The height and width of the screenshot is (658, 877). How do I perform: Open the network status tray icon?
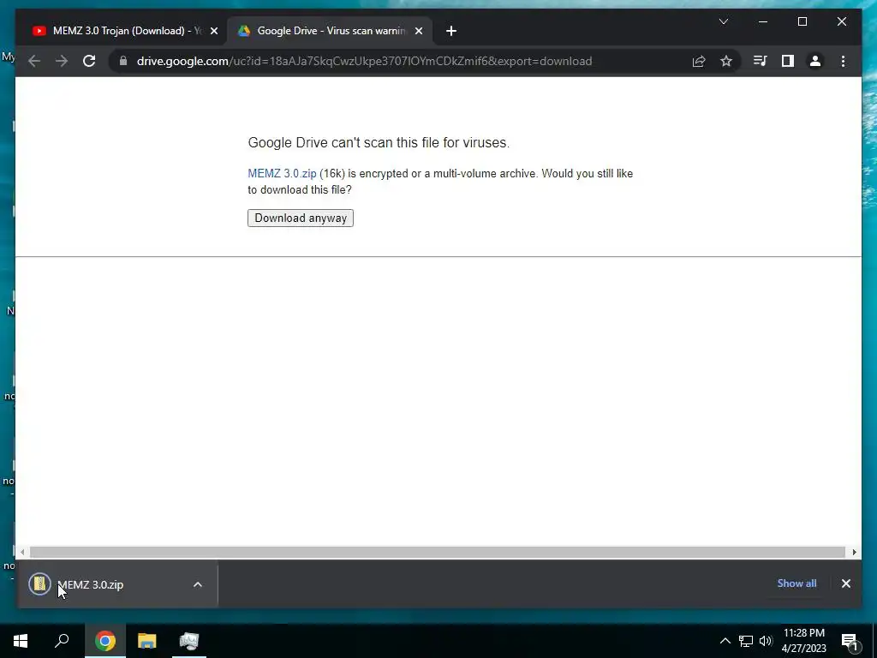[x=746, y=641]
